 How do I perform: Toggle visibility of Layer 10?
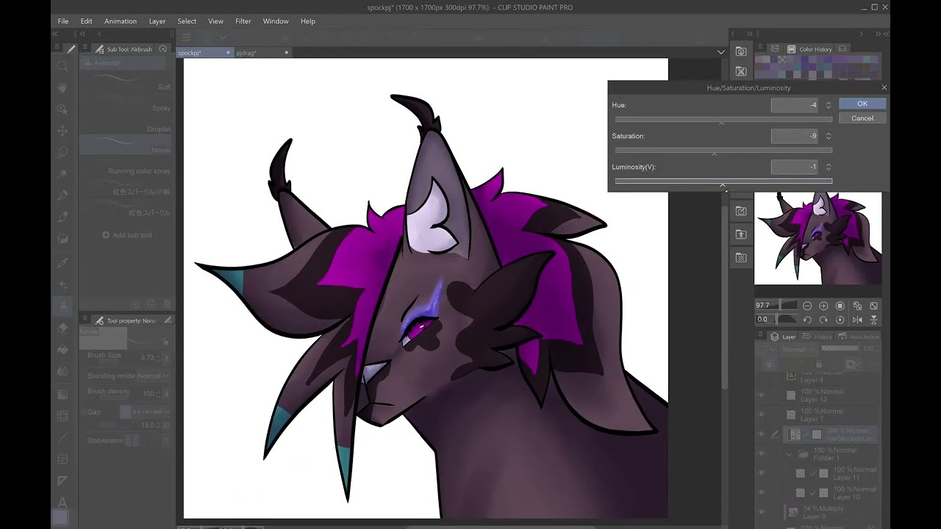click(761, 493)
